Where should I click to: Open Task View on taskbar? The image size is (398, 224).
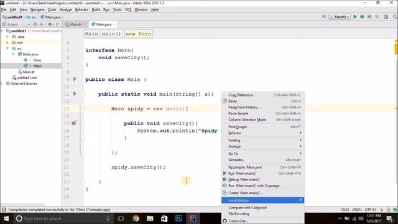[121, 218]
